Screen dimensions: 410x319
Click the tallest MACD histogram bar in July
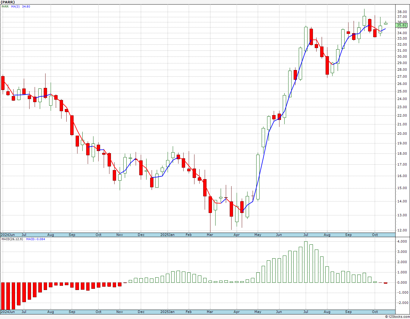pyautogui.click(x=306, y=262)
